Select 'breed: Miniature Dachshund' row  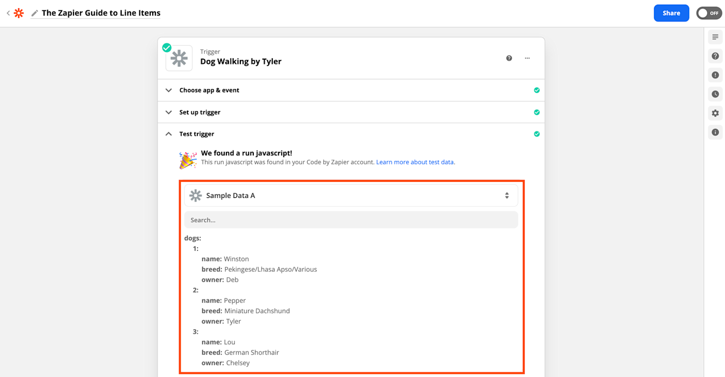tap(245, 311)
